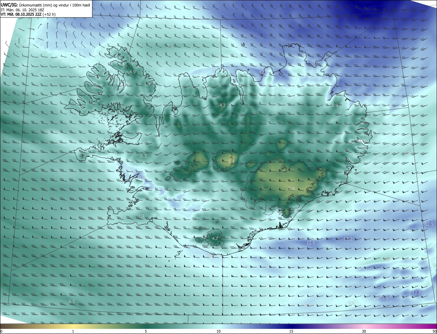Viewport: 437px width, 334px height.
Task: Click the yellow band of the color scale
Action: [x=73, y=326]
